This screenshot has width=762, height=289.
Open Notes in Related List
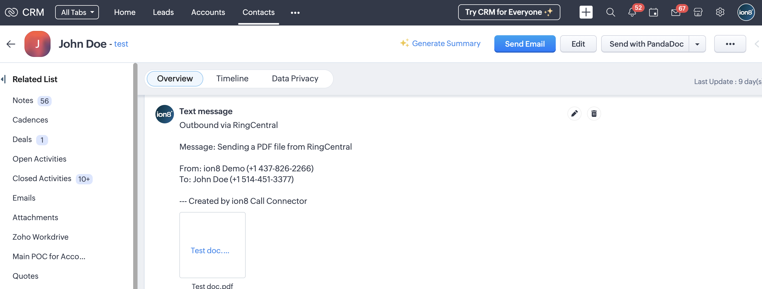pos(23,100)
